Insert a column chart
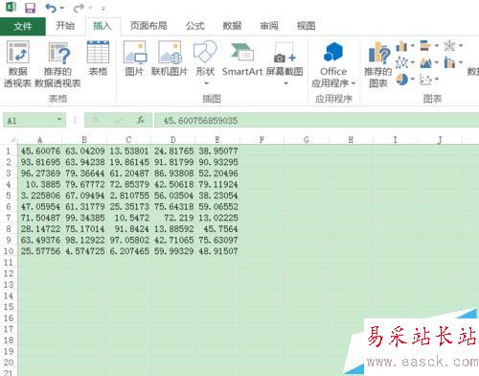The width and height of the screenshot is (479, 376). click(401, 46)
